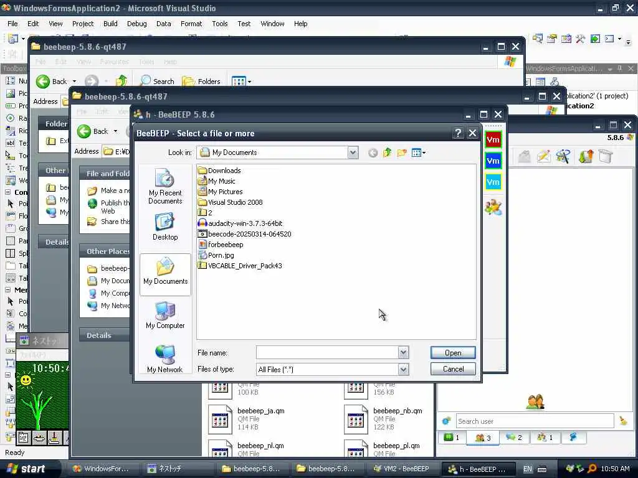This screenshot has width=638, height=478.
Task: Click Up folder icon in rear Explorer window
Action: click(121, 81)
